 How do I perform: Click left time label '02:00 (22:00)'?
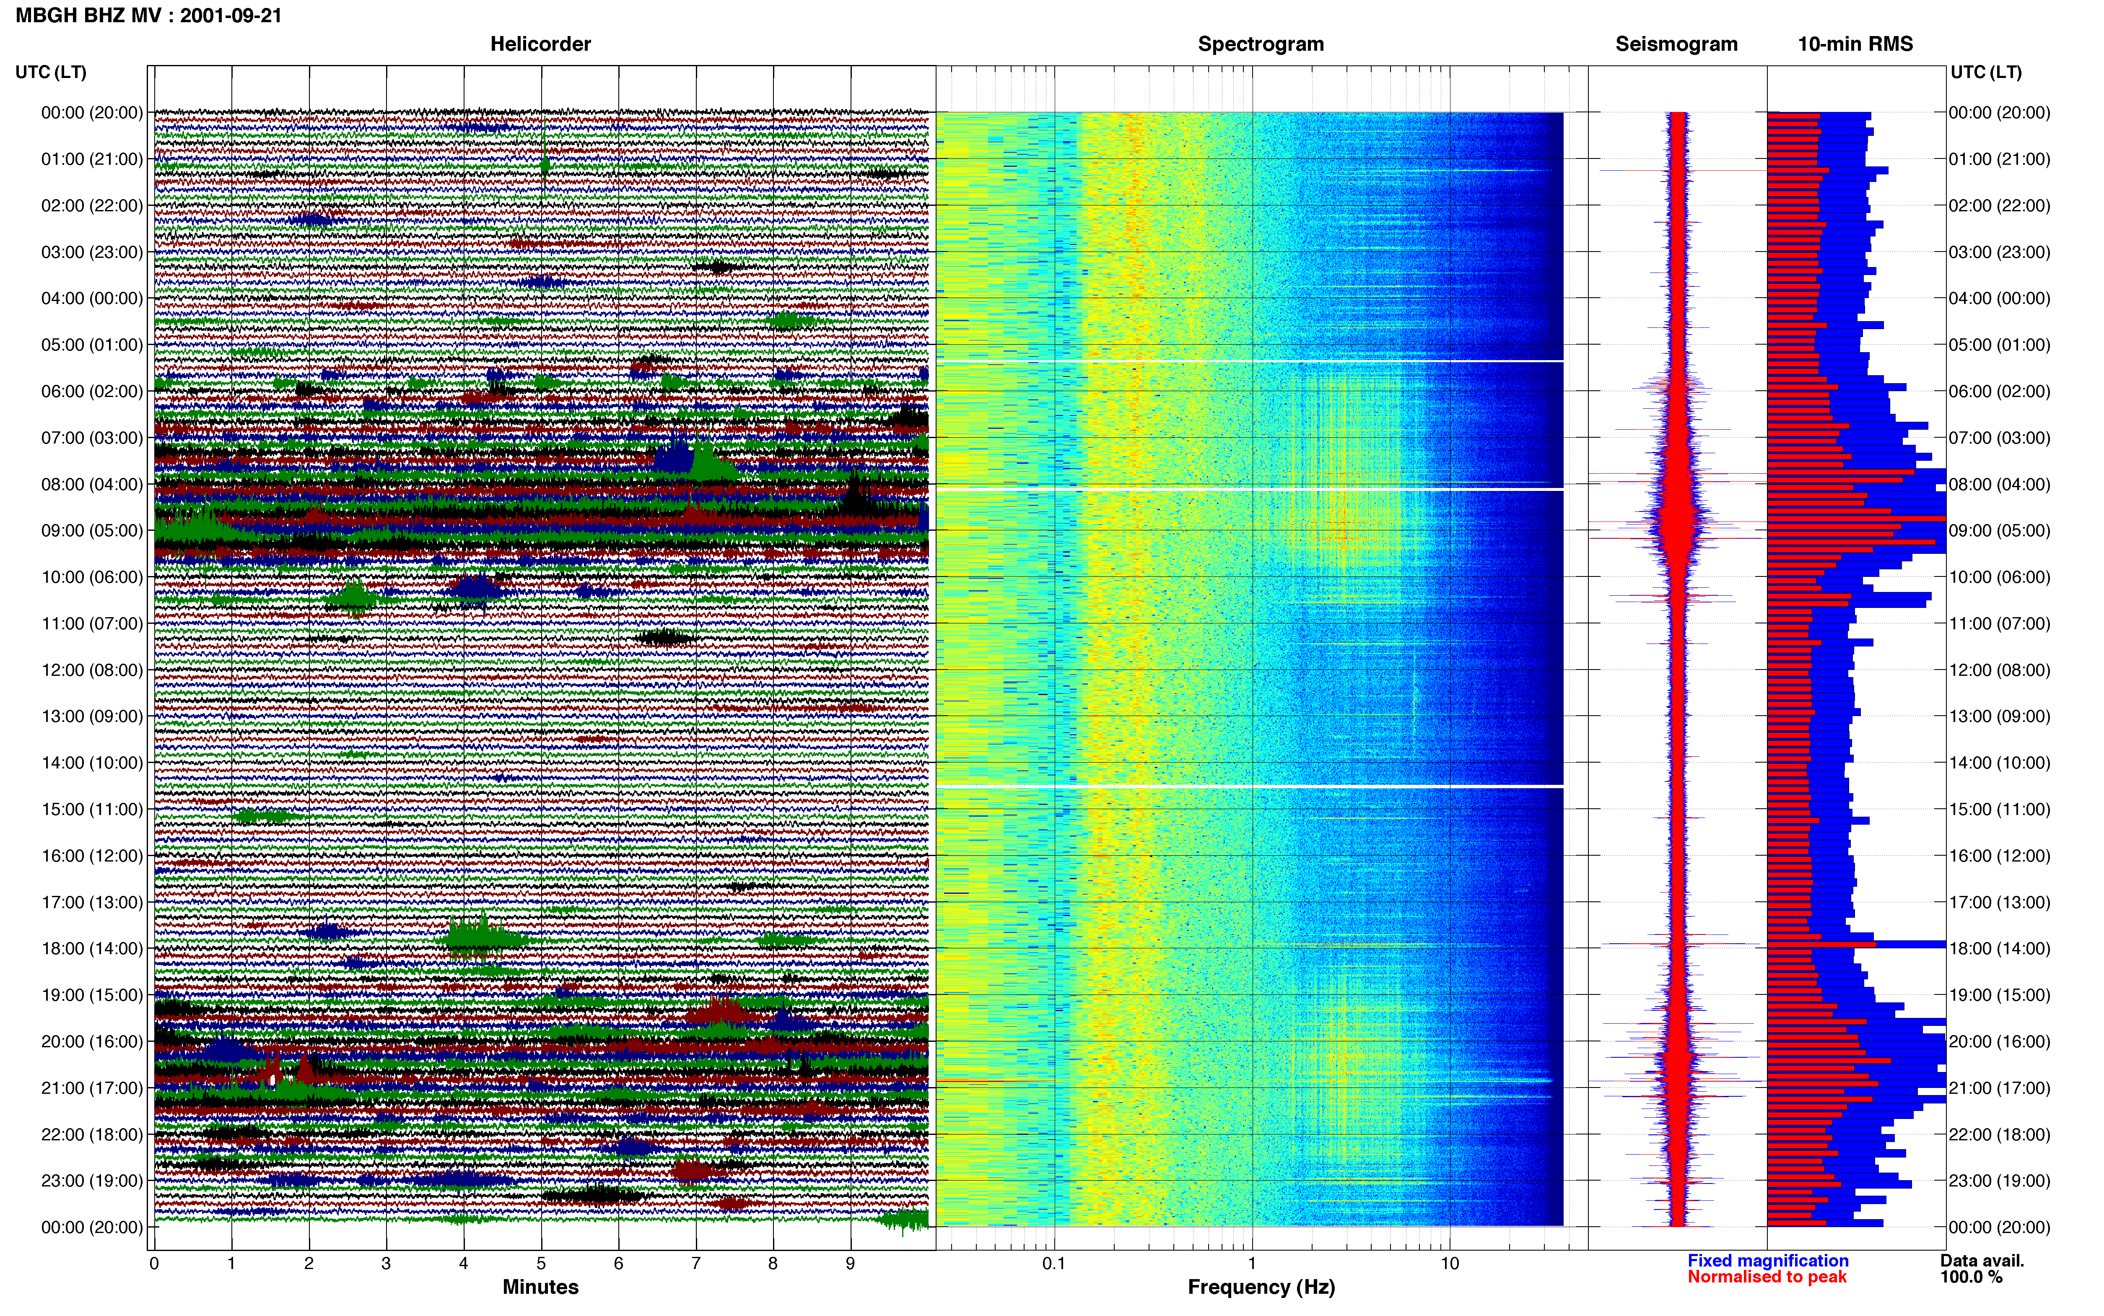point(92,205)
